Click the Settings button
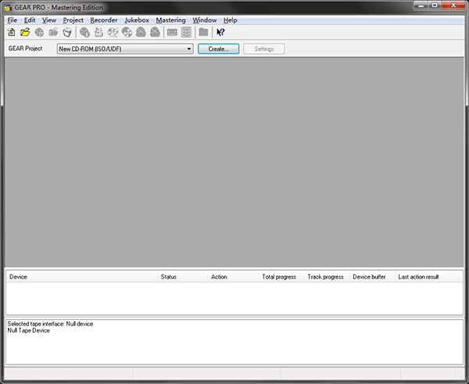The height and width of the screenshot is (384, 469). pyautogui.click(x=264, y=49)
